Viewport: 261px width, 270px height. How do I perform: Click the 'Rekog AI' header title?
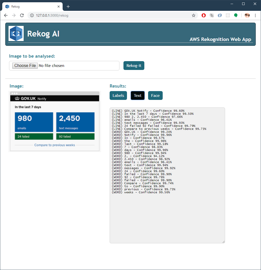[43, 33]
